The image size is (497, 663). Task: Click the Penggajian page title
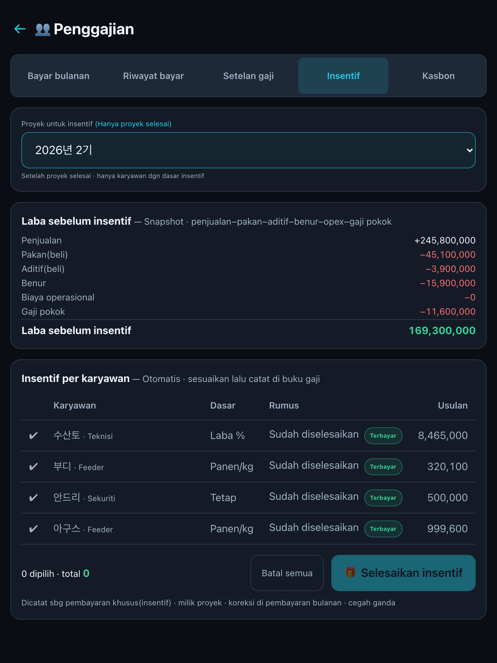point(94,29)
